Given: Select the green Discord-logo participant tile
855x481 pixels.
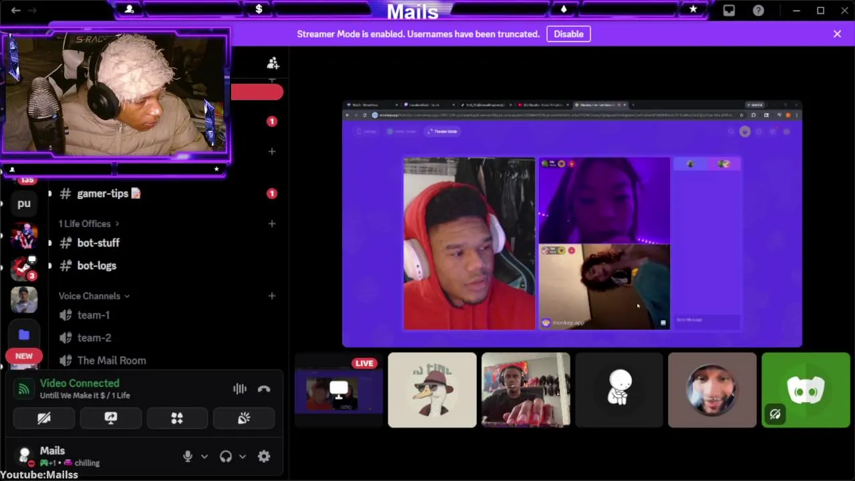Looking at the screenshot, I should (806, 390).
